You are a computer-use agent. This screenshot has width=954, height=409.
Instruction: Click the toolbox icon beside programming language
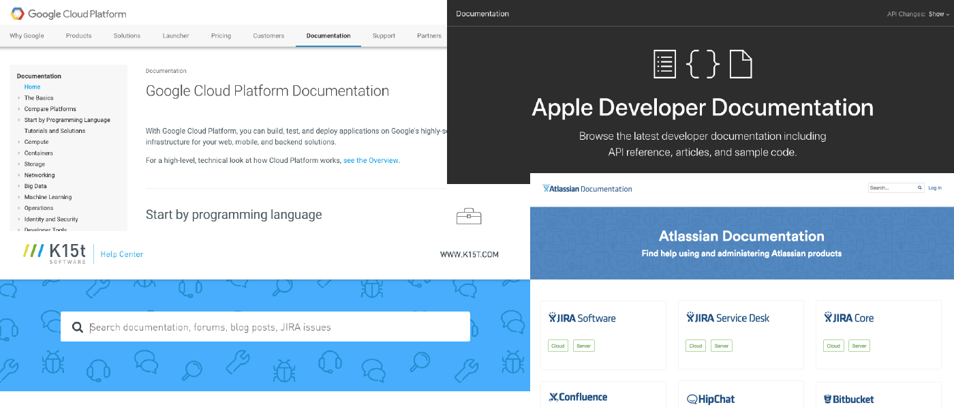[469, 216]
